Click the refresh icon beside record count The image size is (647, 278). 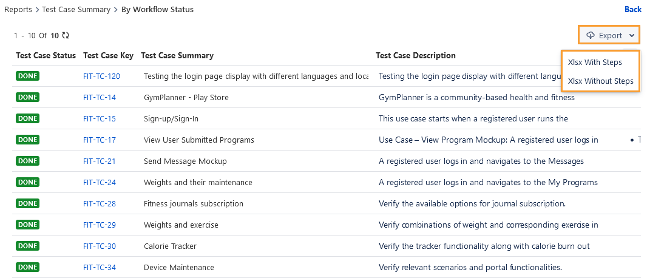66,36
